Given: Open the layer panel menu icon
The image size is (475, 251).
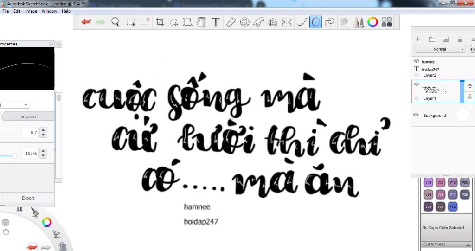Looking at the screenshot, I should click(x=473, y=39).
